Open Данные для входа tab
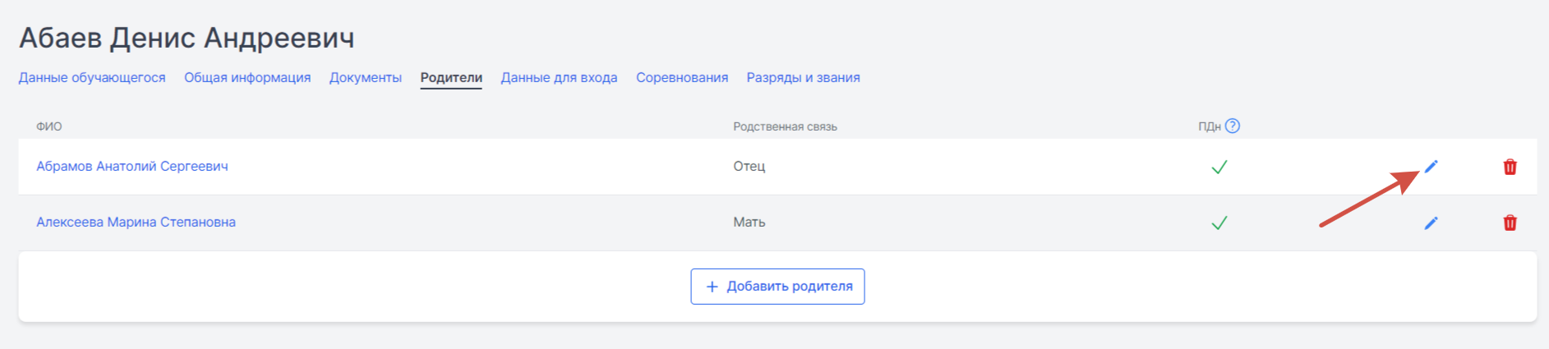Viewport: 1549px width, 349px height. [x=559, y=77]
